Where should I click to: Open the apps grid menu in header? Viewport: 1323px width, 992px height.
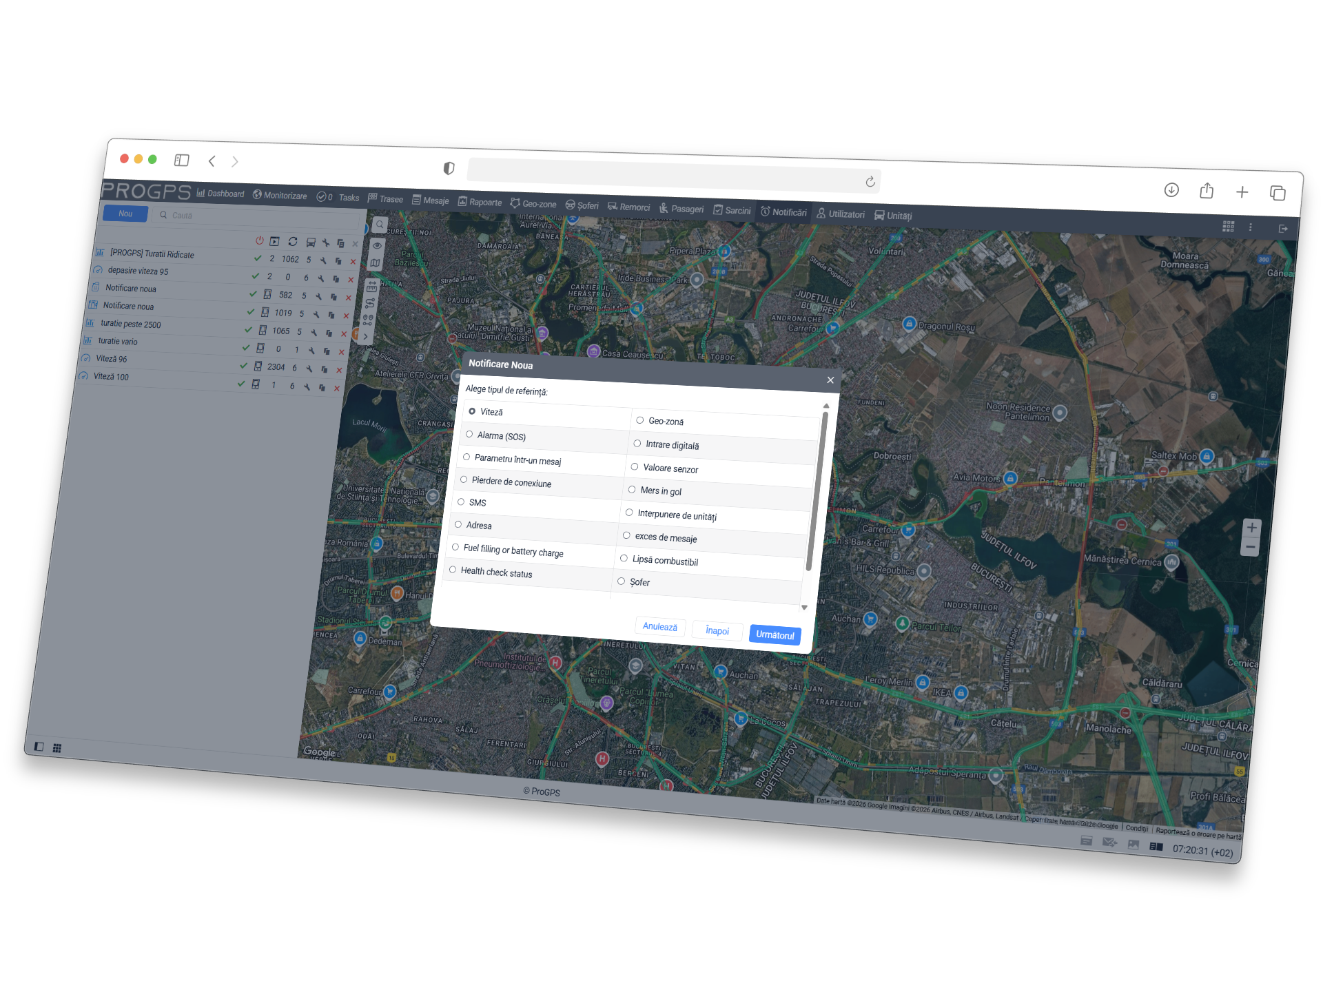point(1228,227)
